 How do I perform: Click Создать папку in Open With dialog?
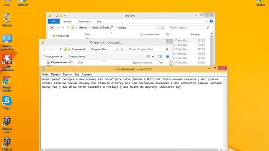(77, 57)
